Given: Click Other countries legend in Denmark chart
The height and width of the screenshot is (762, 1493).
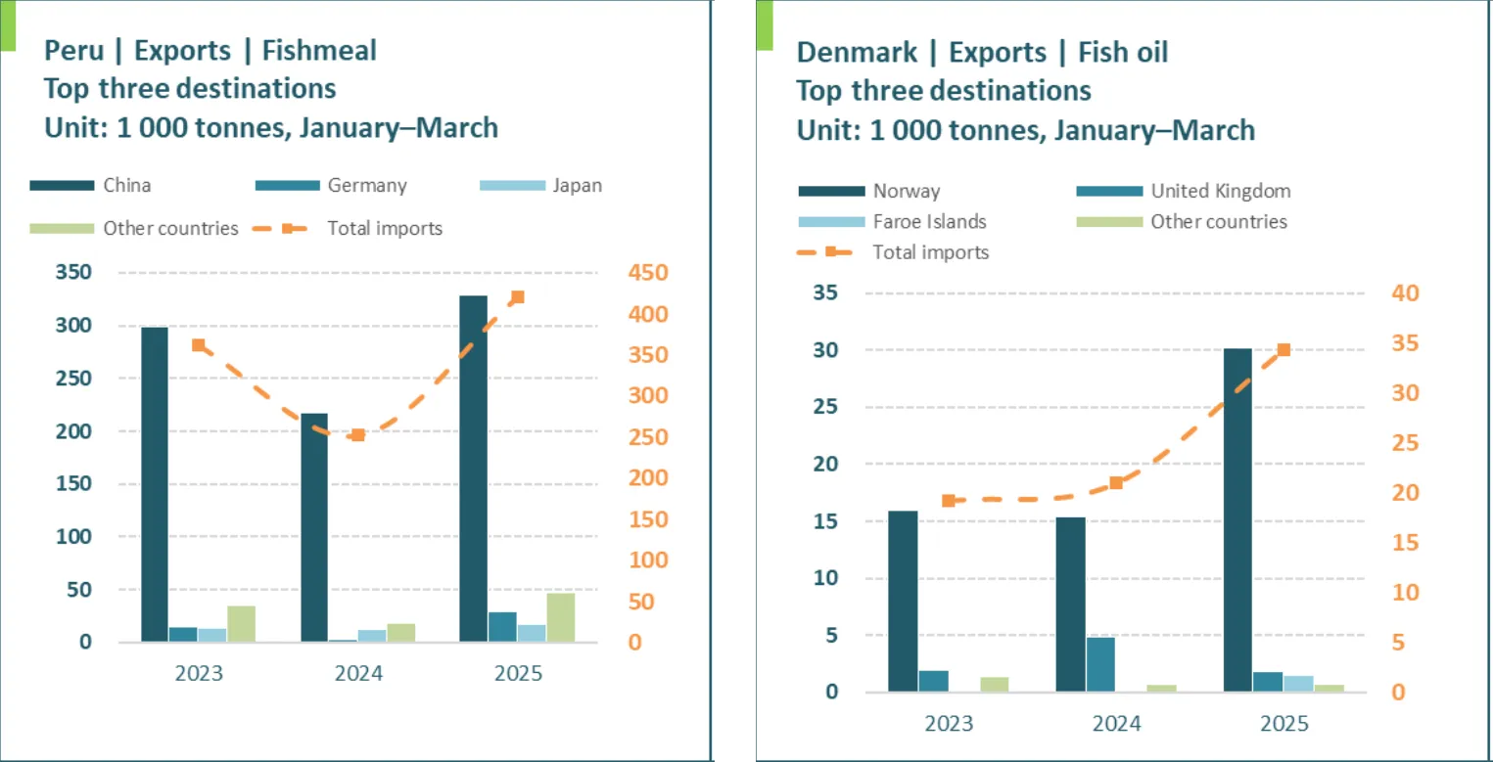Looking at the screenshot, I should click(1218, 222).
